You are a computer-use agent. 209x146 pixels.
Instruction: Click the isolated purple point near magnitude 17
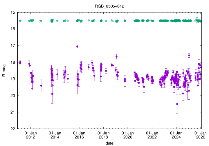point(77,46)
